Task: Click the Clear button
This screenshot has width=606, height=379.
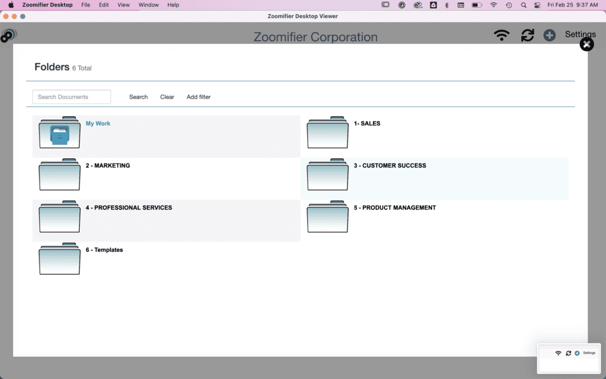Action: coord(167,97)
